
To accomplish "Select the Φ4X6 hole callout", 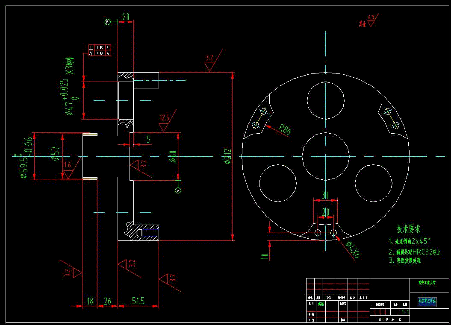I will click(354, 250).
